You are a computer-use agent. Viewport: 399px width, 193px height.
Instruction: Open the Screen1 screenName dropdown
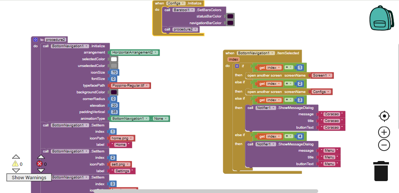(330, 75)
